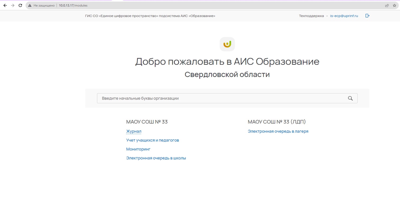This screenshot has width=400, height=220.
Task: Bookmark the page with the star icon
Action: pos(394,5)
